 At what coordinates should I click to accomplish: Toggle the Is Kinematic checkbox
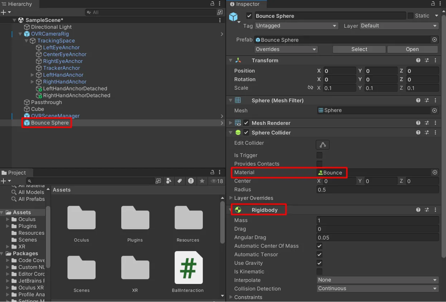tap(319, 272)
